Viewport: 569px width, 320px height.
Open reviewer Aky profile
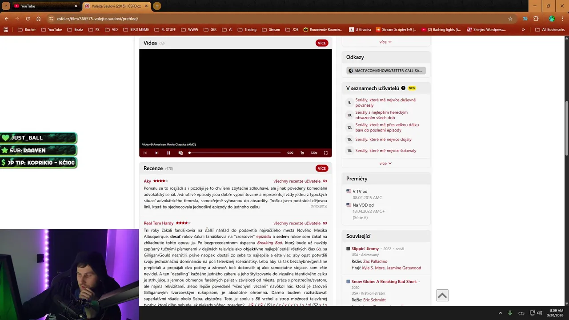tap(147, 181)
